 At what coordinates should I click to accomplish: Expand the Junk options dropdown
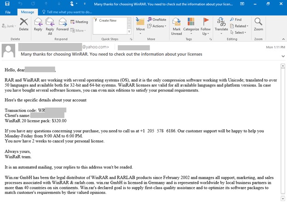click(x=10, y=26)
